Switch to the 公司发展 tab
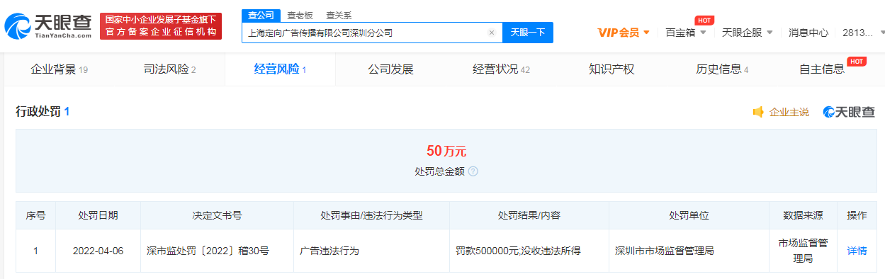The width and height of the screenshot is (885, 279). pyautogui.click(x=390, y=69)
